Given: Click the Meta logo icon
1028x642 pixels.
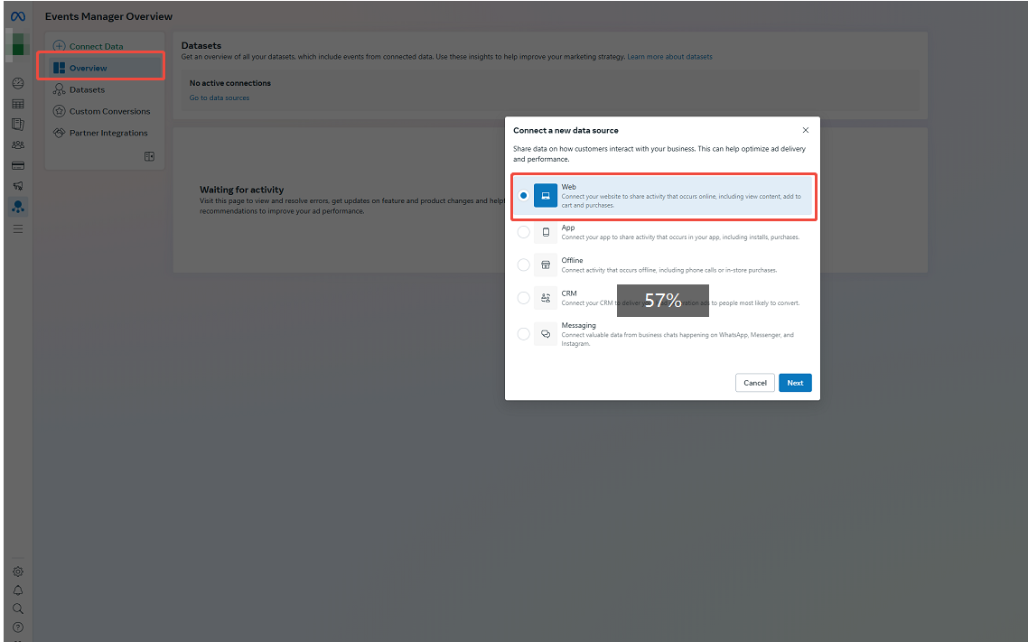Looking at the screenshot, I should [x=17, y=16].
